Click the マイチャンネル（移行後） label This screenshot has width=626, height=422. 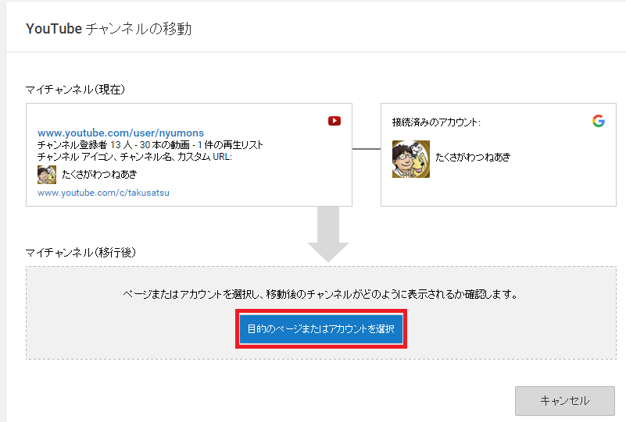81,252
